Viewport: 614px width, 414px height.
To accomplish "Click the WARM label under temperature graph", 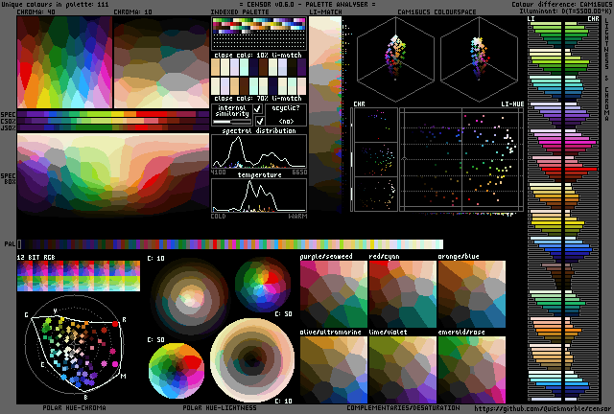I will (297, 216).
